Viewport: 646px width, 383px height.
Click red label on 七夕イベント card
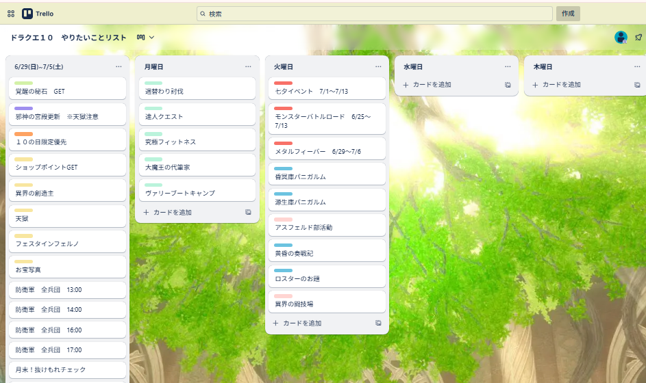click(x=283, y=83)
